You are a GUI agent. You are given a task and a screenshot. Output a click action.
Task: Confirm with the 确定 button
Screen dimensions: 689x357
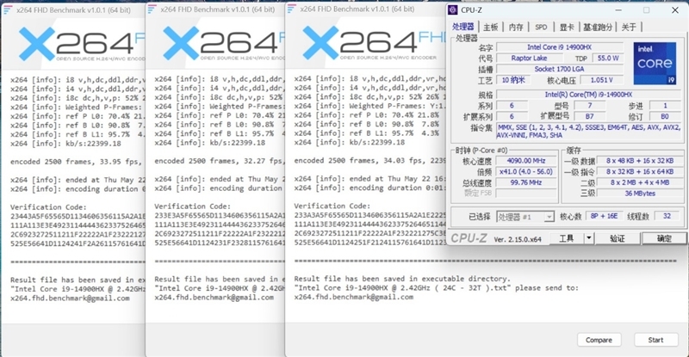663,238
